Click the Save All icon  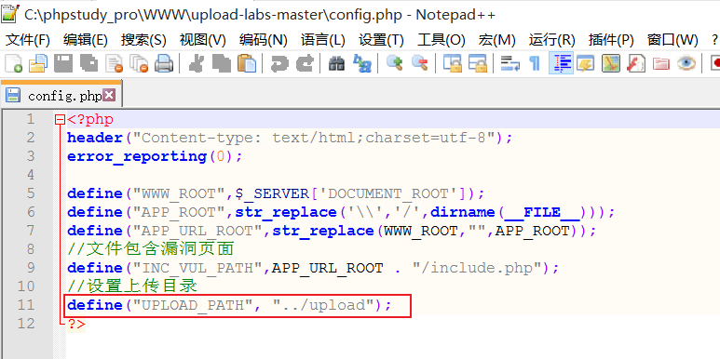[88, 63]
